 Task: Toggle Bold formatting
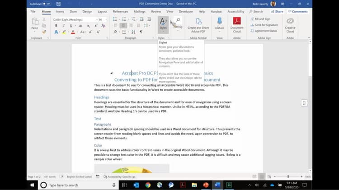point(56,26)
